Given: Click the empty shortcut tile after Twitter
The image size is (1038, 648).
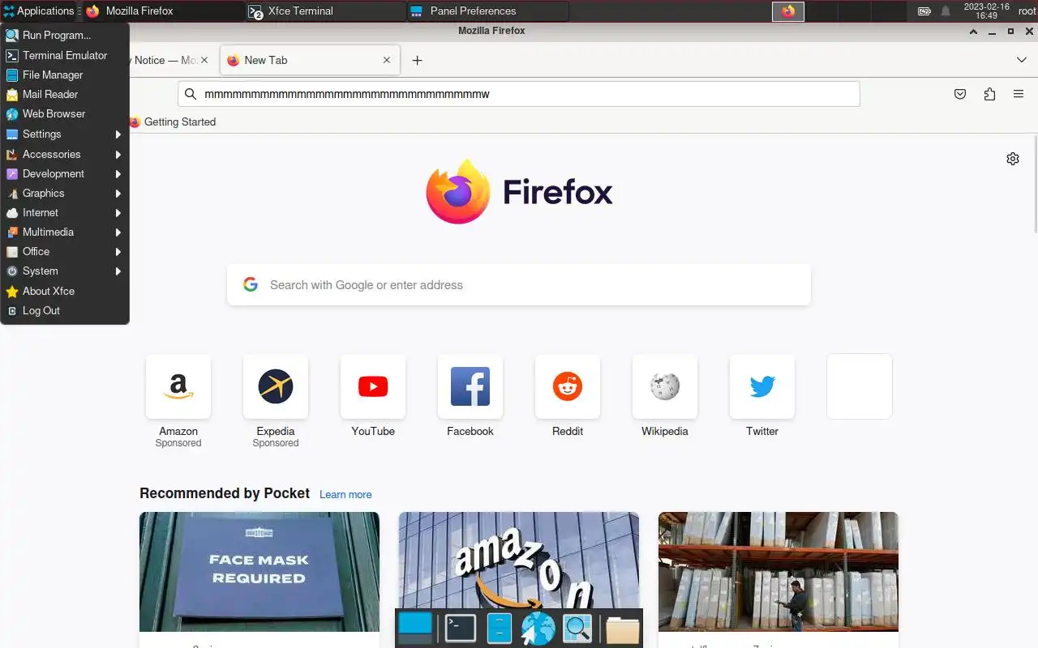Looking at the screenshot, I should point(860,386).
